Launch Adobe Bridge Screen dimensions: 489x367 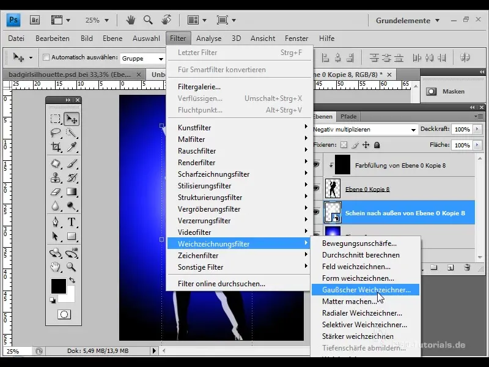coord(35,20)
